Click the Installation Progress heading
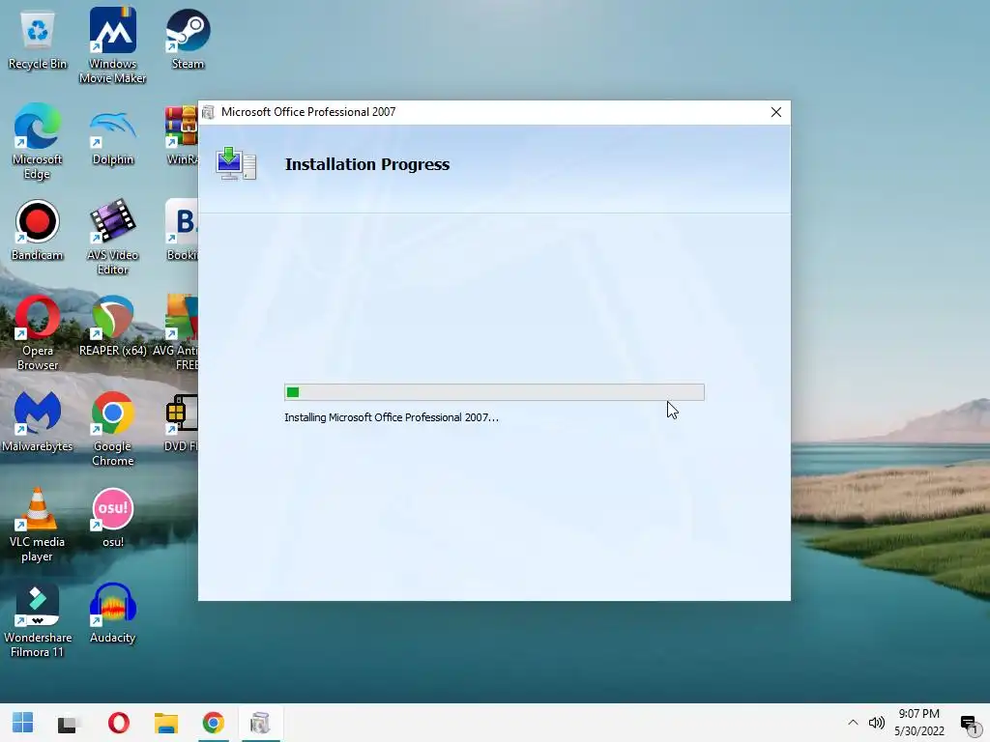 [x=367, y=164]
